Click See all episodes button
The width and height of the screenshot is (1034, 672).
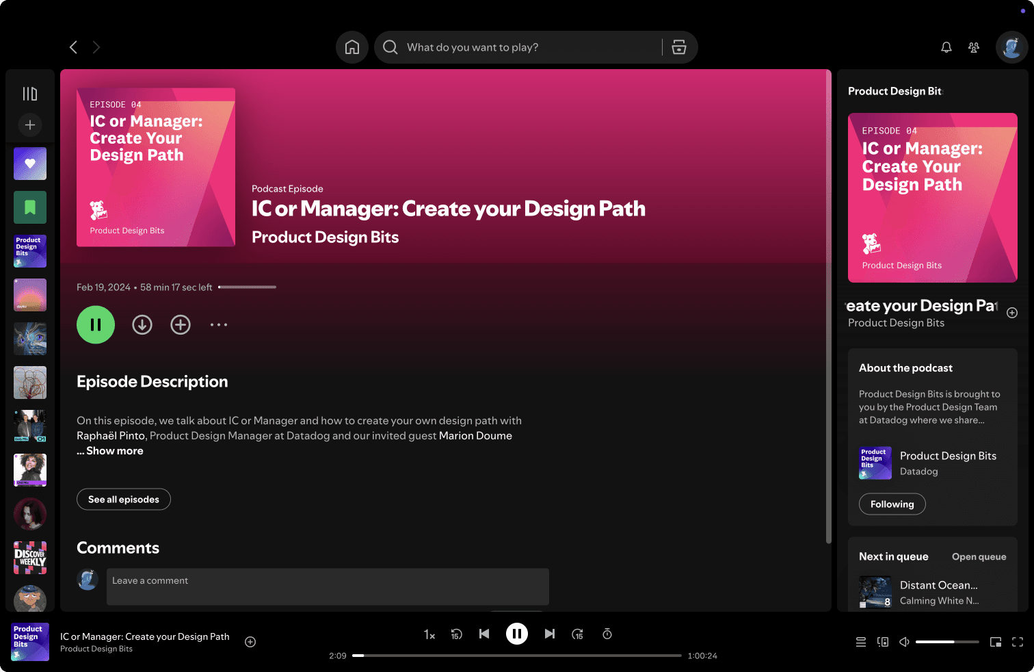124,500
